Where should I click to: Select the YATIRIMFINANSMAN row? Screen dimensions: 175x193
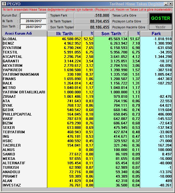[x=87, y=74]
